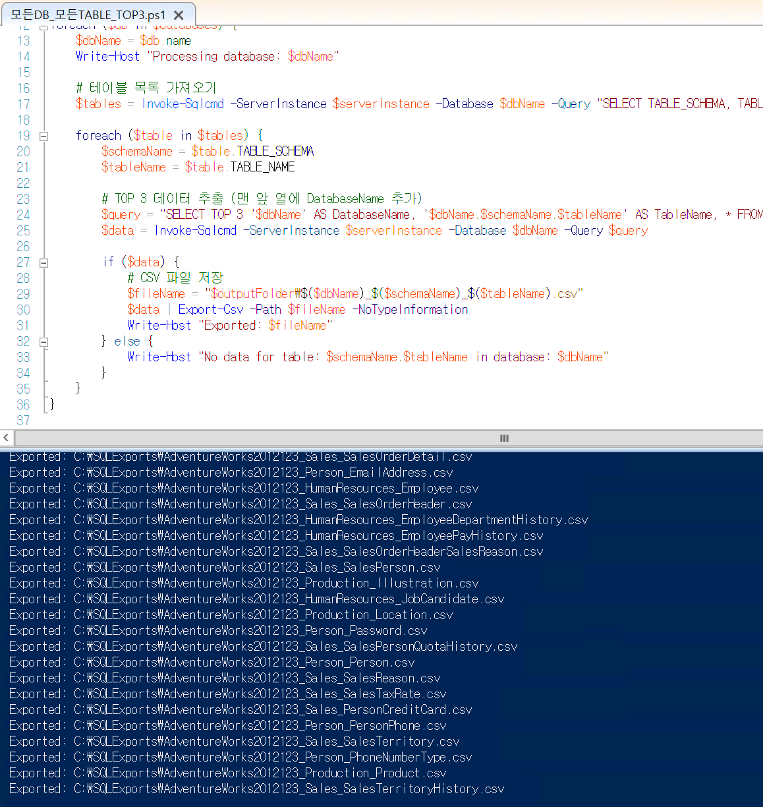Click console line ending SalesOrderHeaderSalesReason.csv
This screenshot has width=763, height=807.
pos(276,551)
